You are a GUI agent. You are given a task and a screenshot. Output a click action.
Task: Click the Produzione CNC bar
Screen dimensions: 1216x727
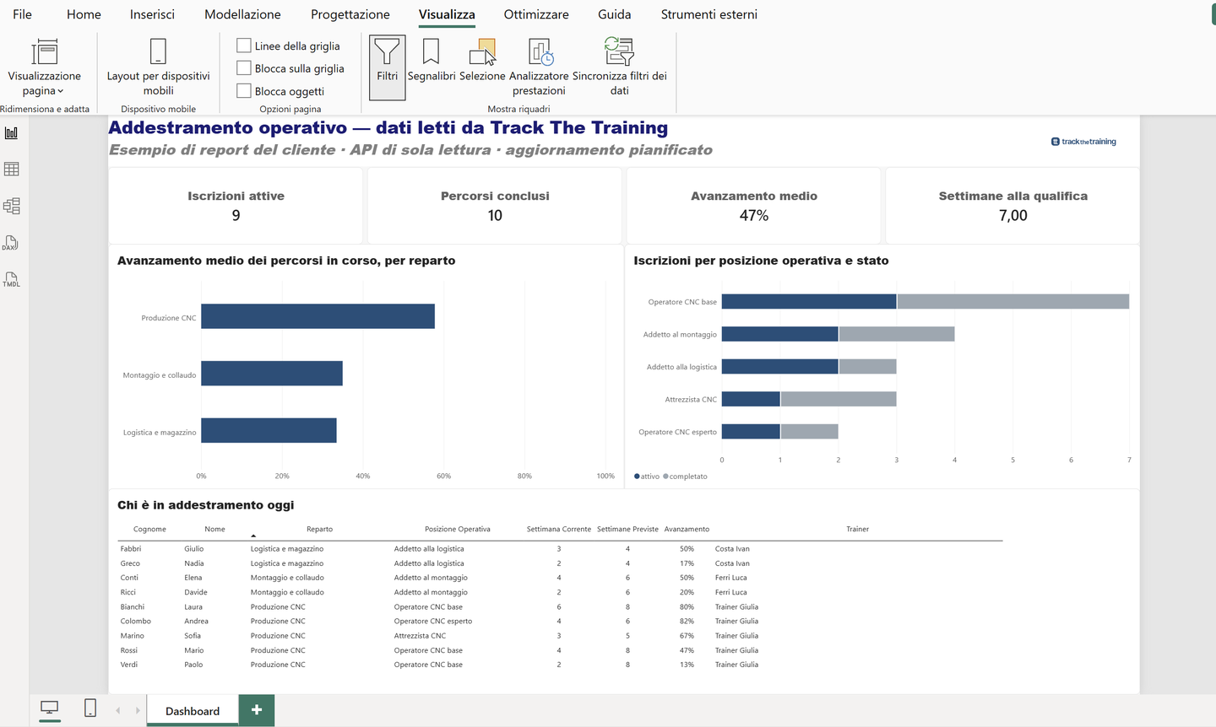(318, 316)
